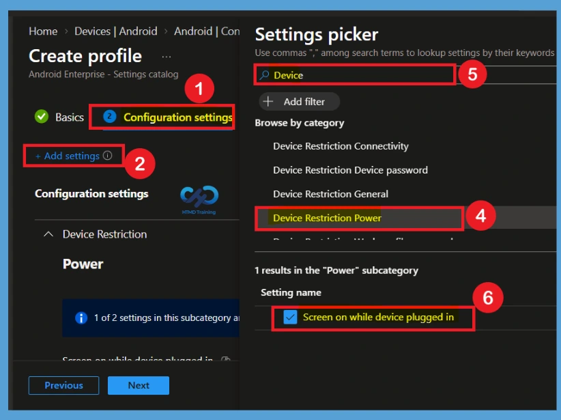Go to Devices | Android breadcrumb
The image size is (561, 420).
pyautogui.click(x=115, y=31)
